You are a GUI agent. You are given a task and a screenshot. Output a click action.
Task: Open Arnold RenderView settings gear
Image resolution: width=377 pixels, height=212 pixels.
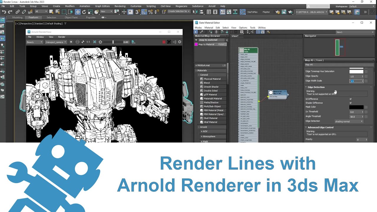coord(180,42)
